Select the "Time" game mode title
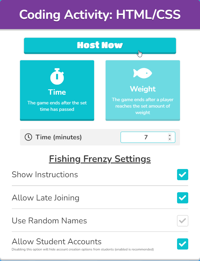The height and width of the screenshot is (261, 200). pyautogui.click(x=57, y=92)
